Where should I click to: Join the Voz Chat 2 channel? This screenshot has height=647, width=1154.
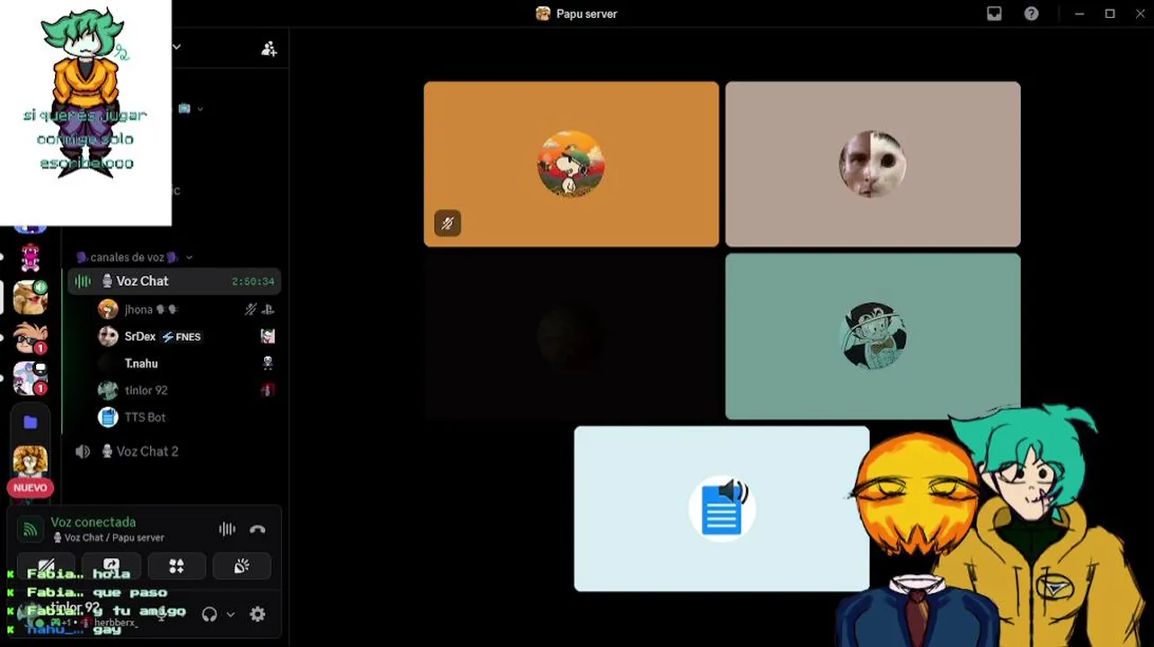point(174,451)
